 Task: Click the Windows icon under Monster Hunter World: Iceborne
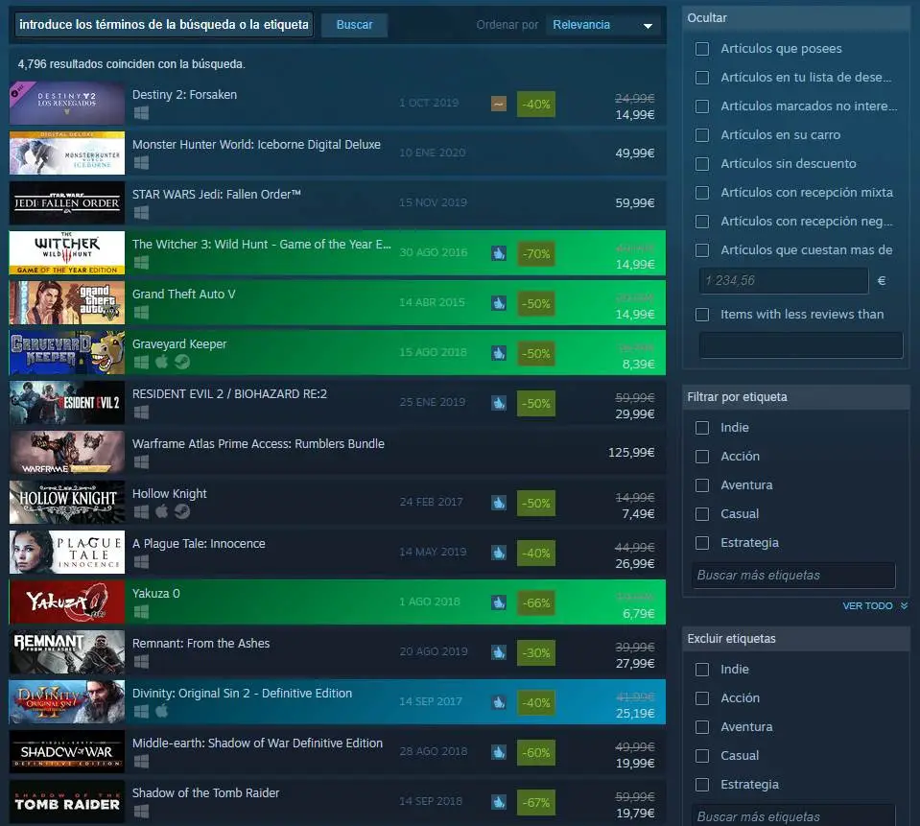point(141,163)
